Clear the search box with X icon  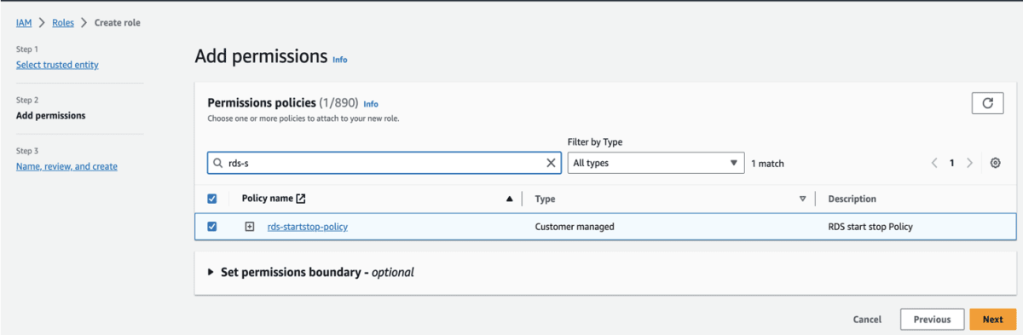click(551, 163)
